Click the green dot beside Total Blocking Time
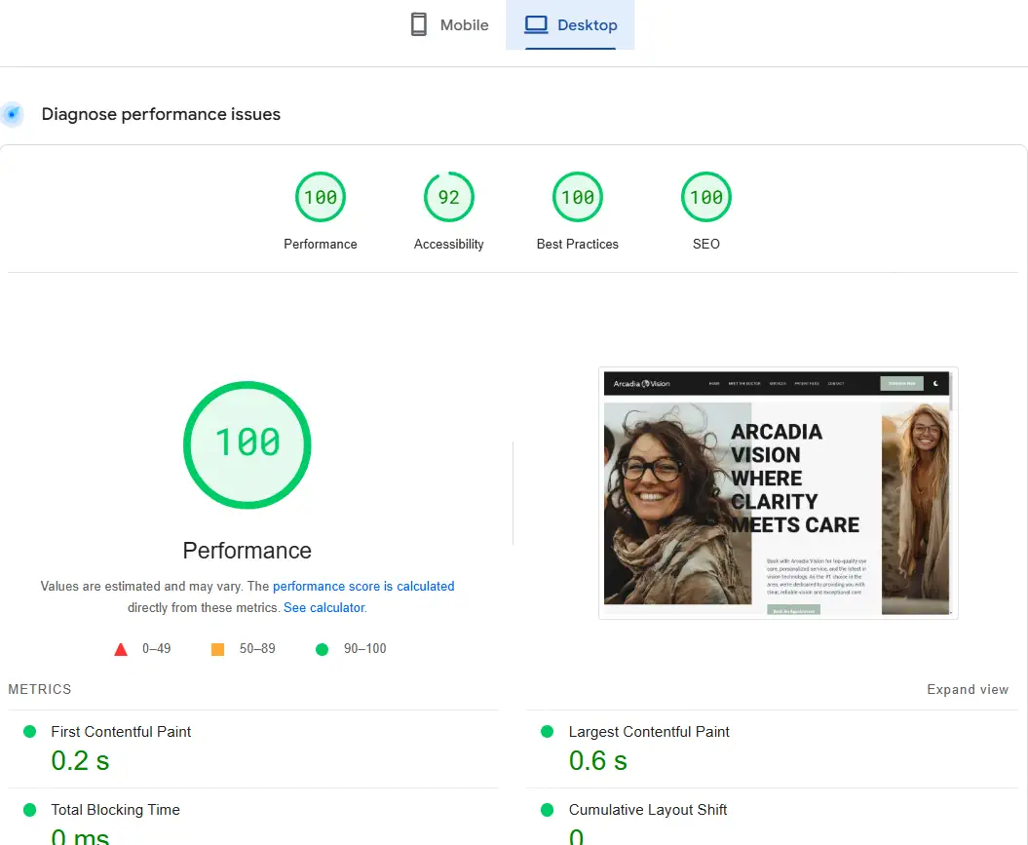Image resolution: width=1028 pixels, height=845 pixels. click(28, 809)
